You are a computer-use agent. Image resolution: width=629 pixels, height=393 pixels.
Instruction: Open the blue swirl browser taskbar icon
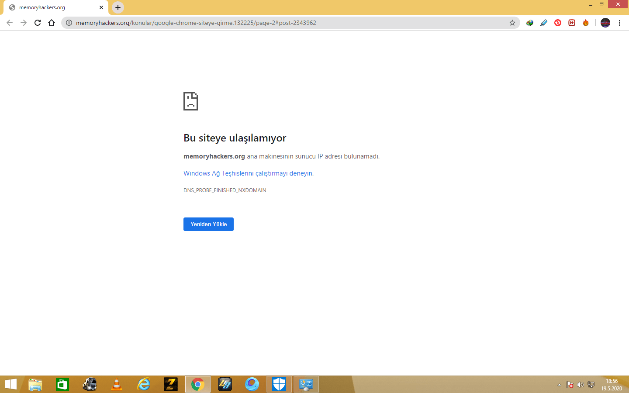point(252,384)
